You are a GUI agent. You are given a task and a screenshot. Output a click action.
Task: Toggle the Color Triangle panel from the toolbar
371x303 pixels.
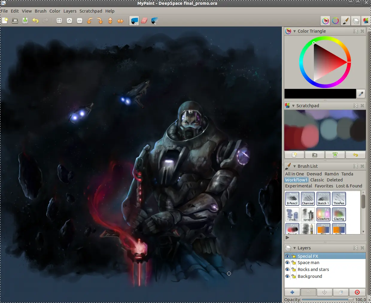click(326, 21)
